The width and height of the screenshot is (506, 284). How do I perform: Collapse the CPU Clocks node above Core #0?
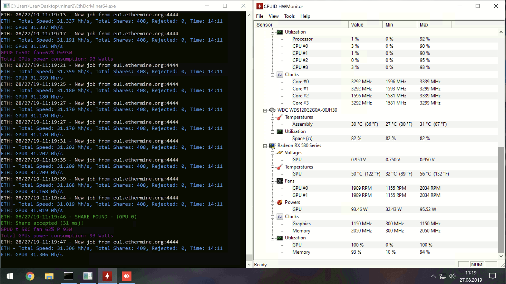pyautogui.click(x=272, y=75)
